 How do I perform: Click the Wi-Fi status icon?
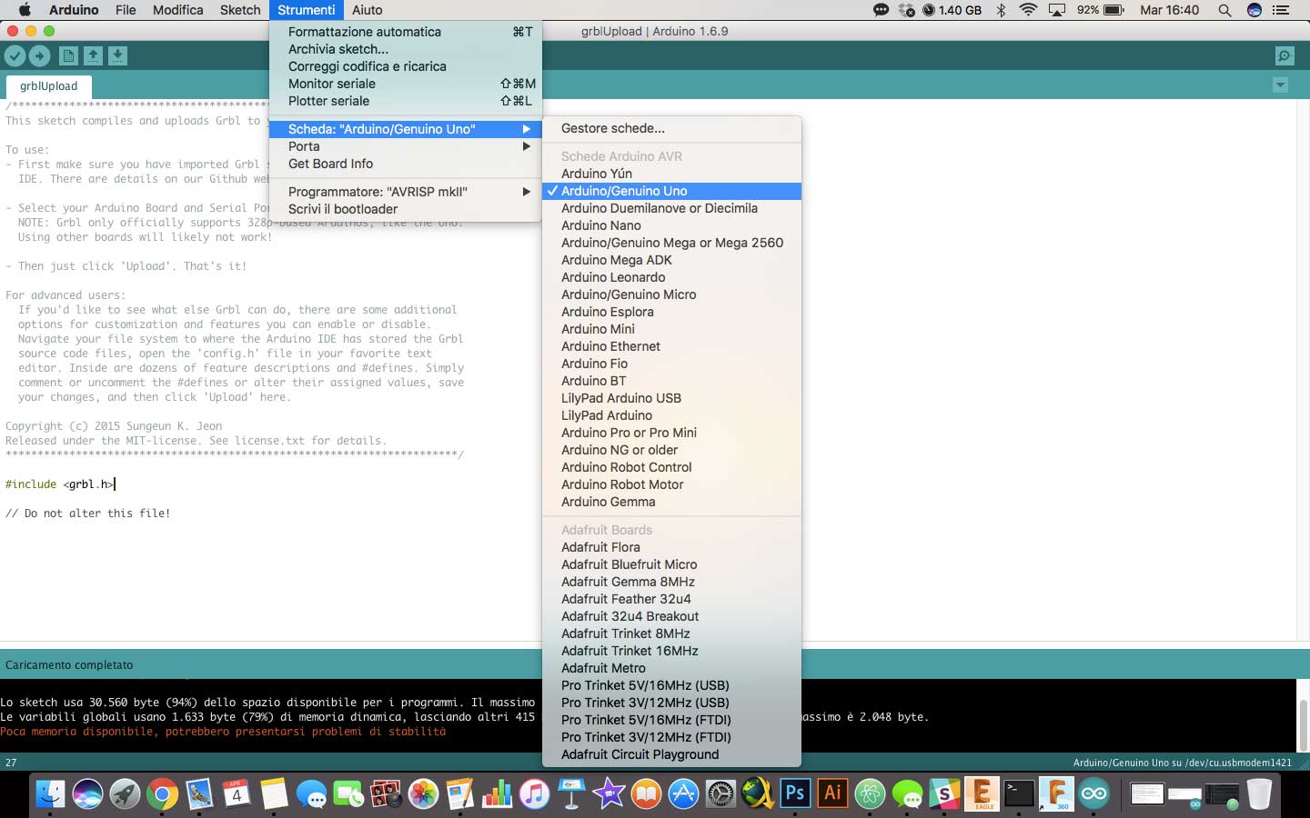pyautogui.click(x=1029, y=10)
